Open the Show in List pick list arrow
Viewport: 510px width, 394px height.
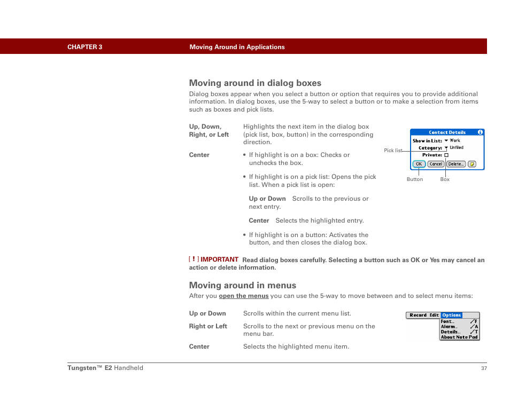click(446, 140)
